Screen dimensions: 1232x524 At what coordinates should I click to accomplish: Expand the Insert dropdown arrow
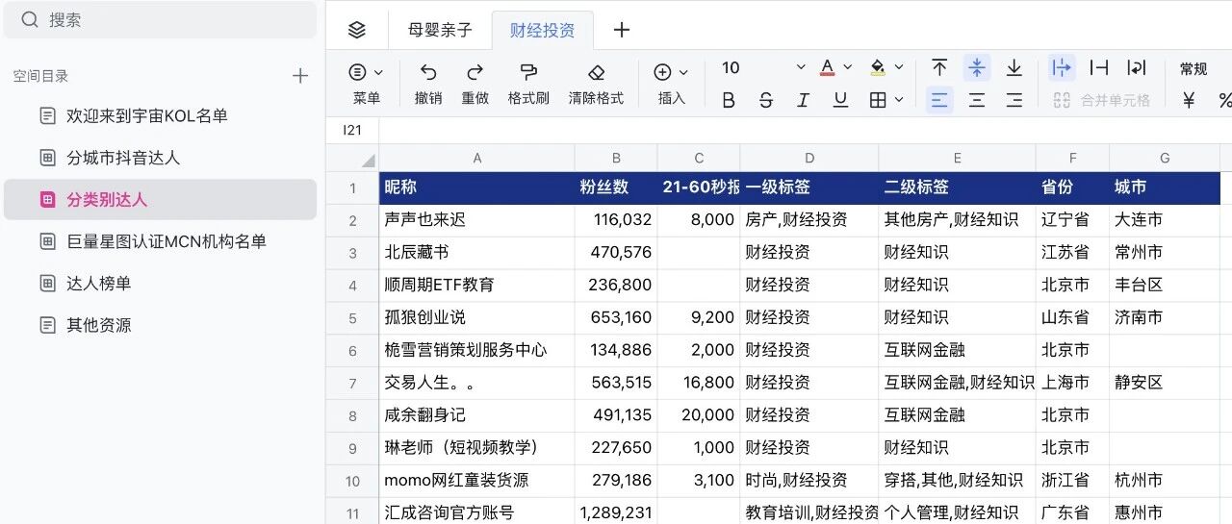click(683, 72)
